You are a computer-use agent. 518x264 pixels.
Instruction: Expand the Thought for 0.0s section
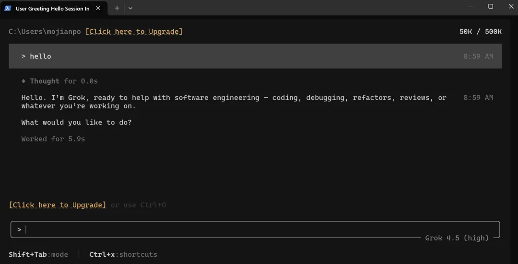(x=59, y=81)
